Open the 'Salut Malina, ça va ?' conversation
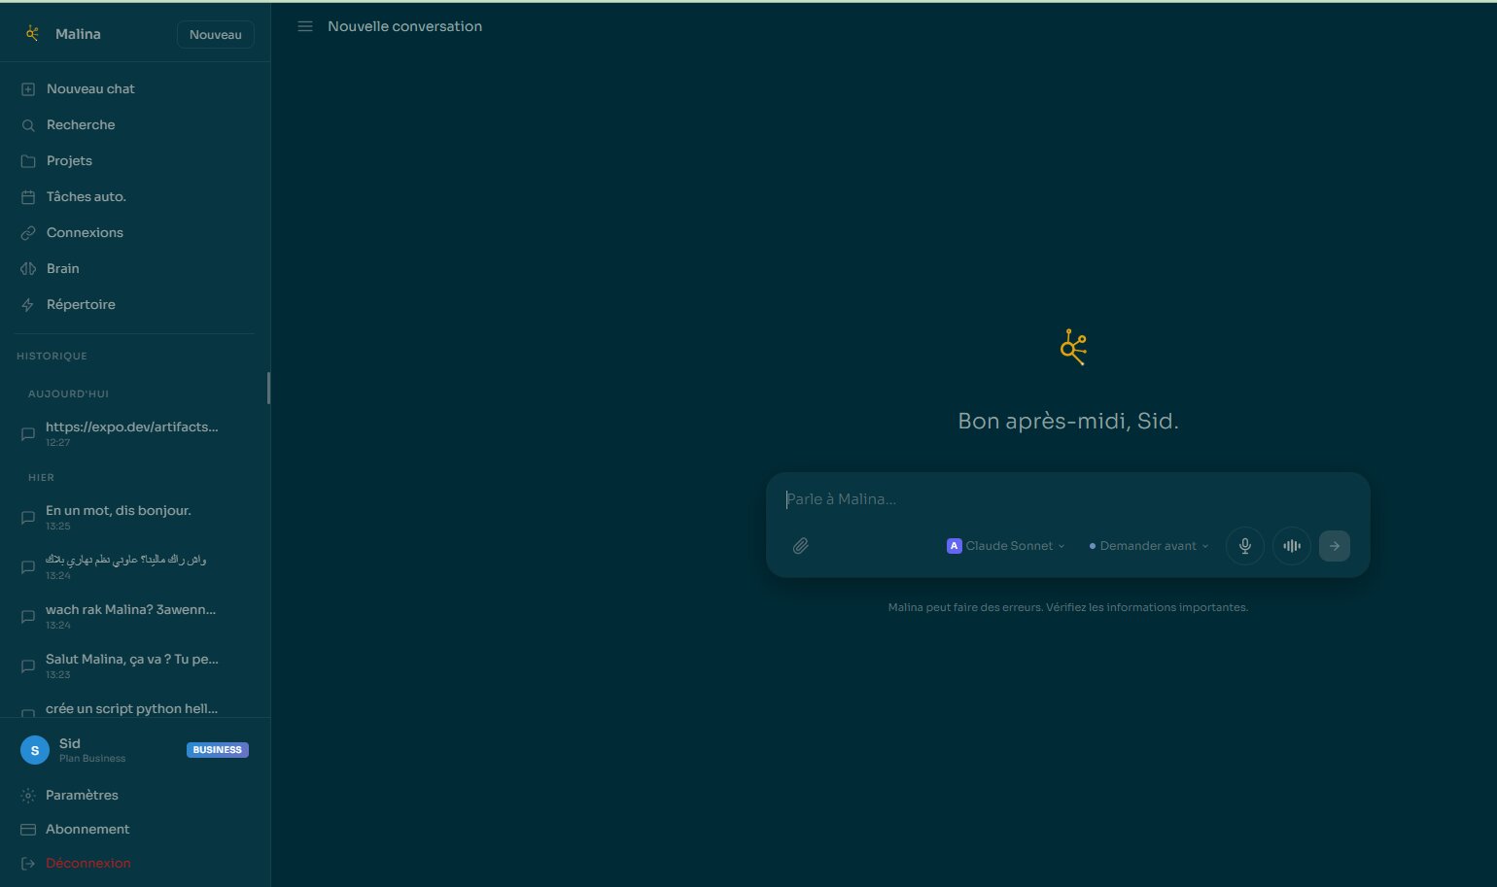Screen dimensions: 1497x887 pyautogui.click(x=135, y=665)
